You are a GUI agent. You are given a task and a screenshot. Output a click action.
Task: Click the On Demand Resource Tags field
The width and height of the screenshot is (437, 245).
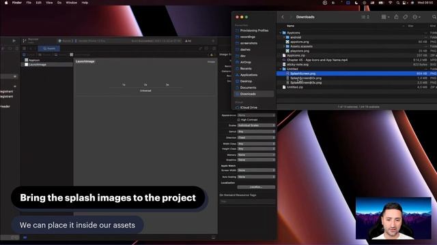click(247, 201)
